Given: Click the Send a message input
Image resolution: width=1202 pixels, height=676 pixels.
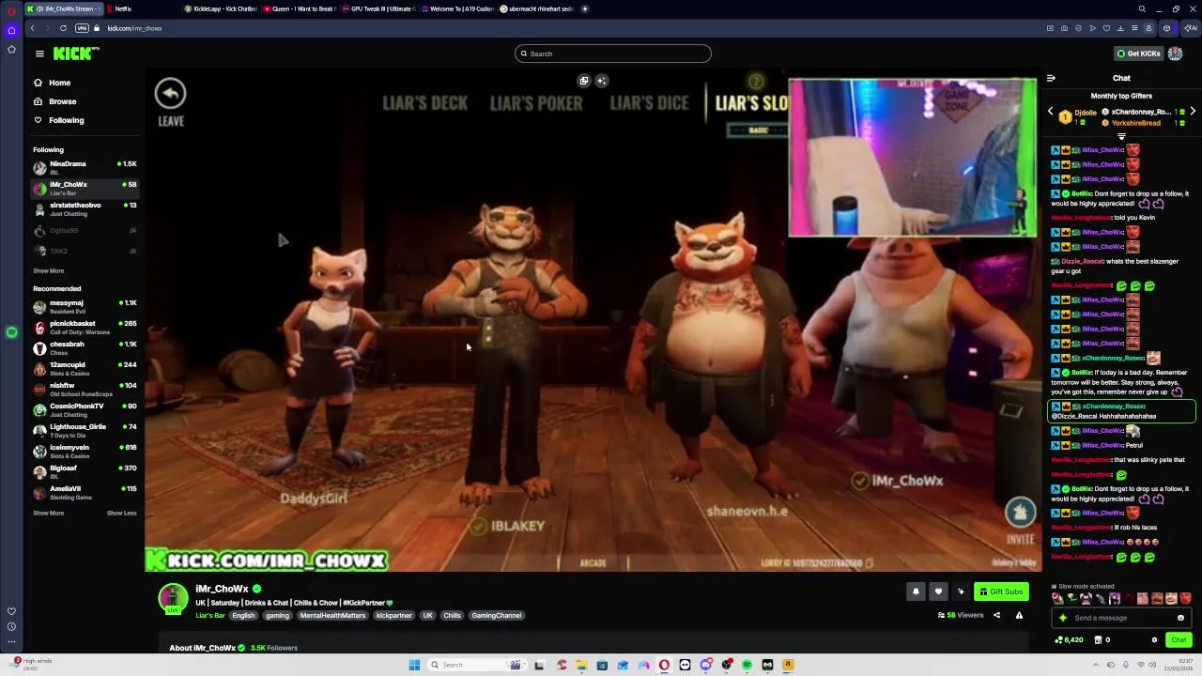Looking at the screenshot, I should tap(1121, 618).
